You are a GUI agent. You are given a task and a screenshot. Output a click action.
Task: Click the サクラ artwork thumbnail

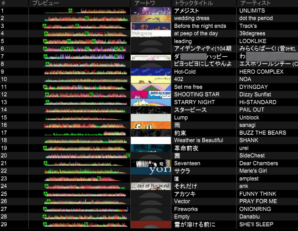pyautogui.click(x=151, y=171)
